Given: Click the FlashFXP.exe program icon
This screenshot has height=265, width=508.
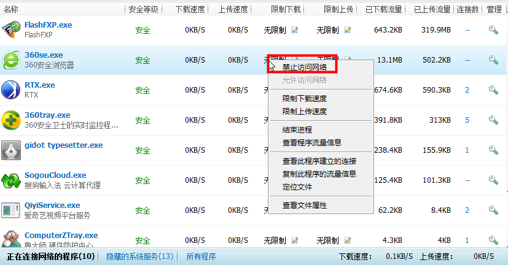Looking at the screenshot, I should (x=10, y=30).
